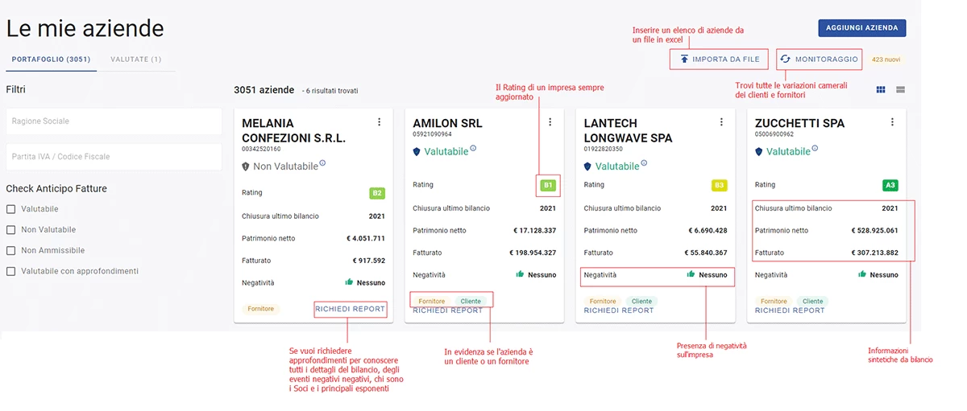Click info icon next to Non Valutabile
Viewport: 967px width, 411px height.
pos(322,163)
